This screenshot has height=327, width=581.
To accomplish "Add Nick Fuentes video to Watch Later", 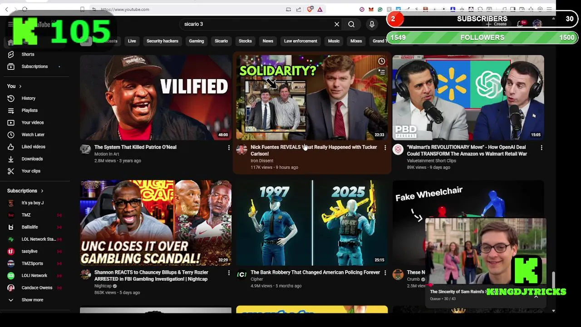I will pos(382,61).
